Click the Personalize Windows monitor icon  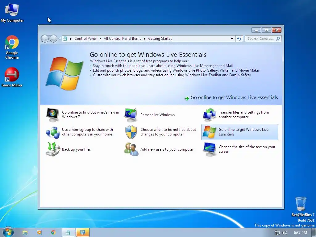point(131,115)
